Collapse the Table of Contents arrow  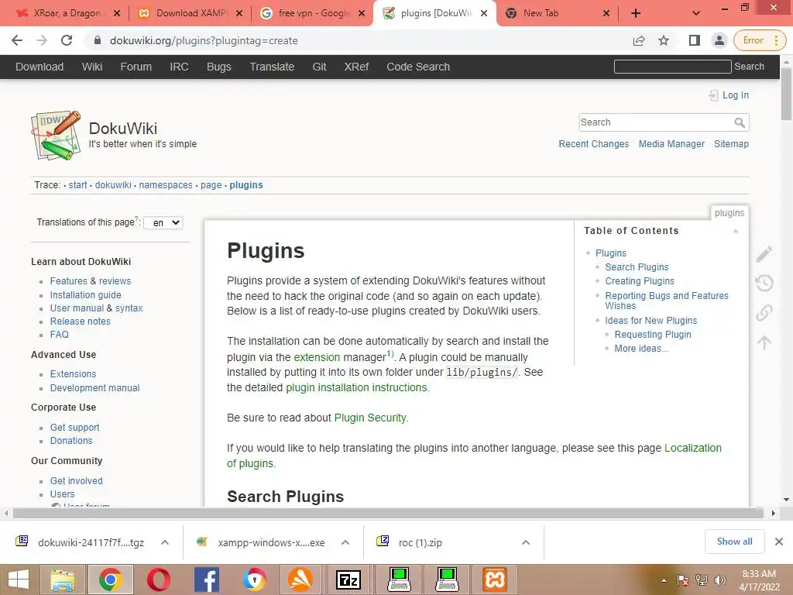click(x=736, y=231)
